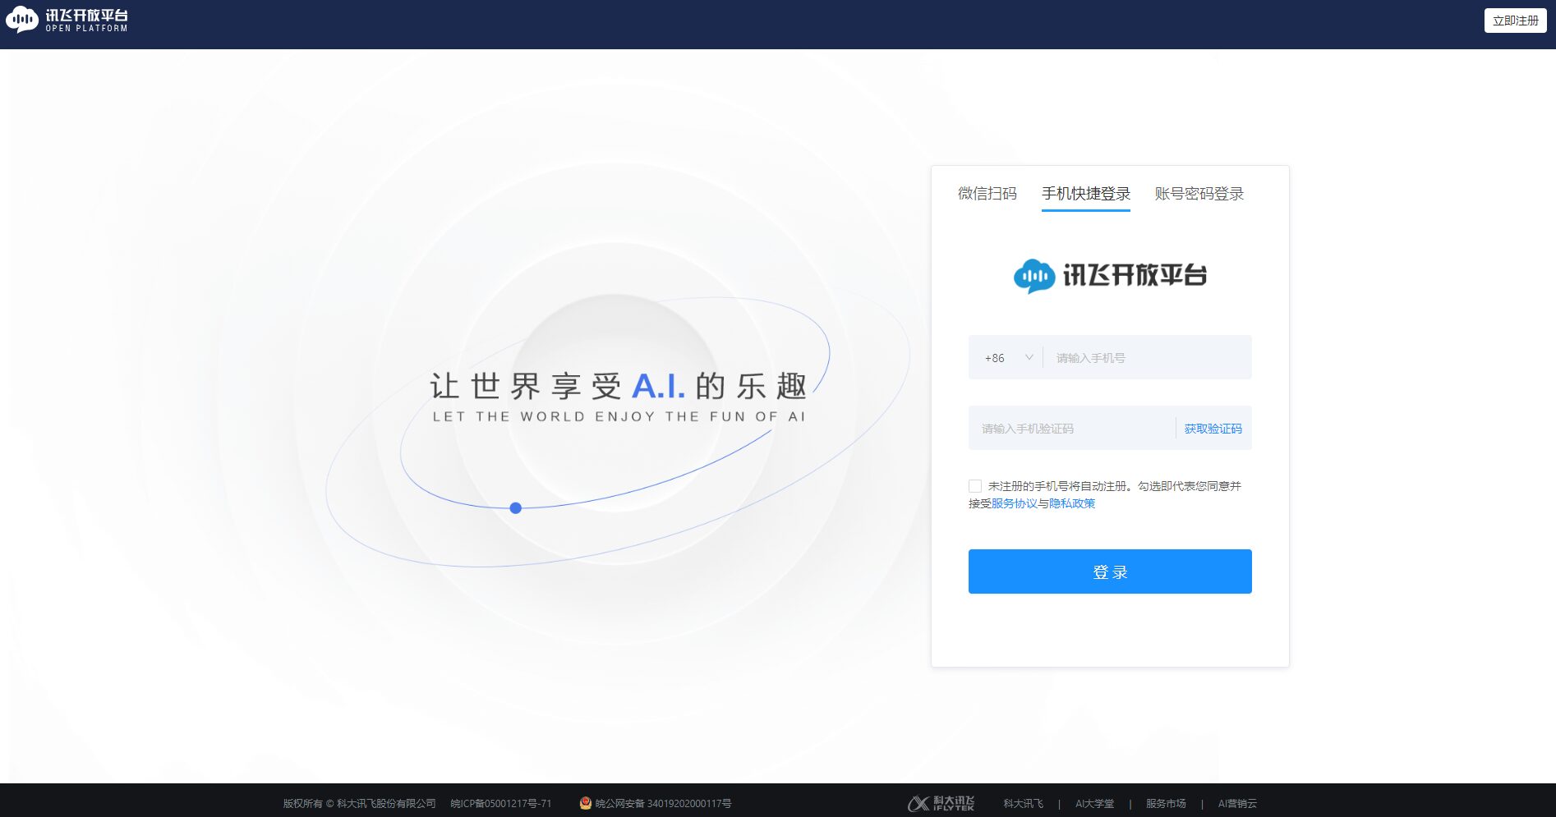The width and height of the screenshot is (1556, 817).
Task: Tick the agreement checkbox for auto-registration
Action: [975, 486]
